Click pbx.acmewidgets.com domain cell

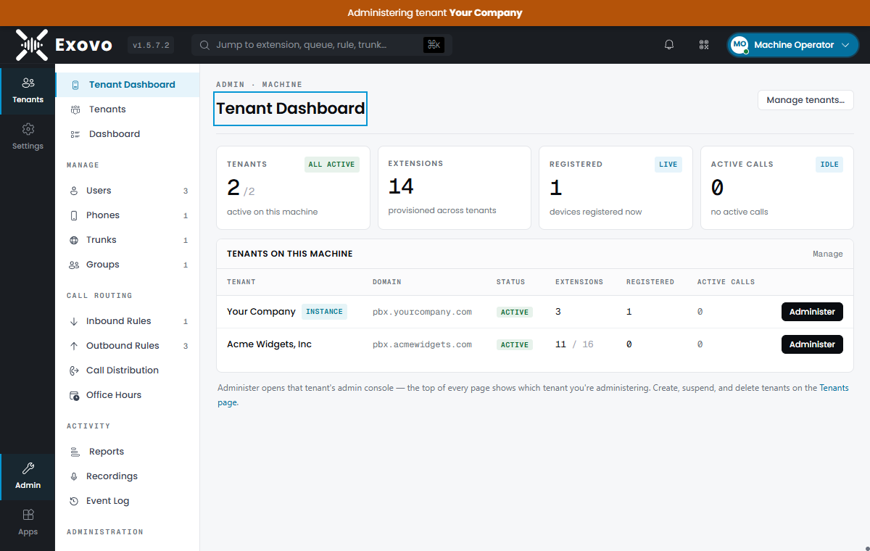coord(422,344)
